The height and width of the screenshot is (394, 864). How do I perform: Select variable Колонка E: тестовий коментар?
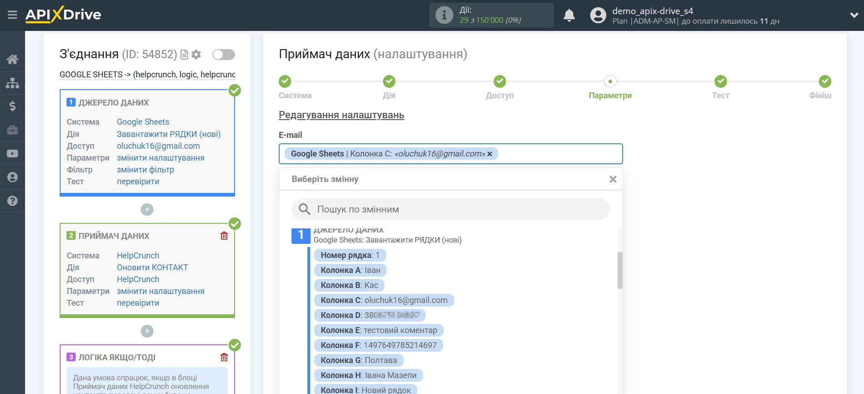[378, 330]
